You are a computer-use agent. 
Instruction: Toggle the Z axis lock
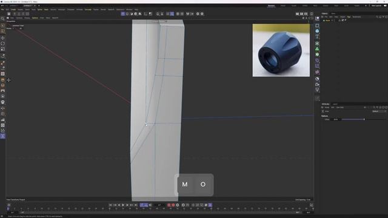point(23,14)
